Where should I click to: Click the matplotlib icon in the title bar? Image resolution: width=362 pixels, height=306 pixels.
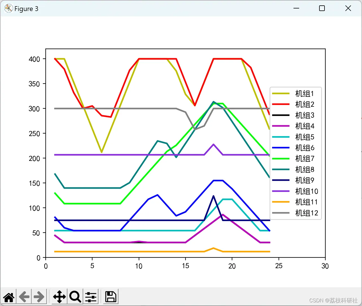(x=8, y=8)
